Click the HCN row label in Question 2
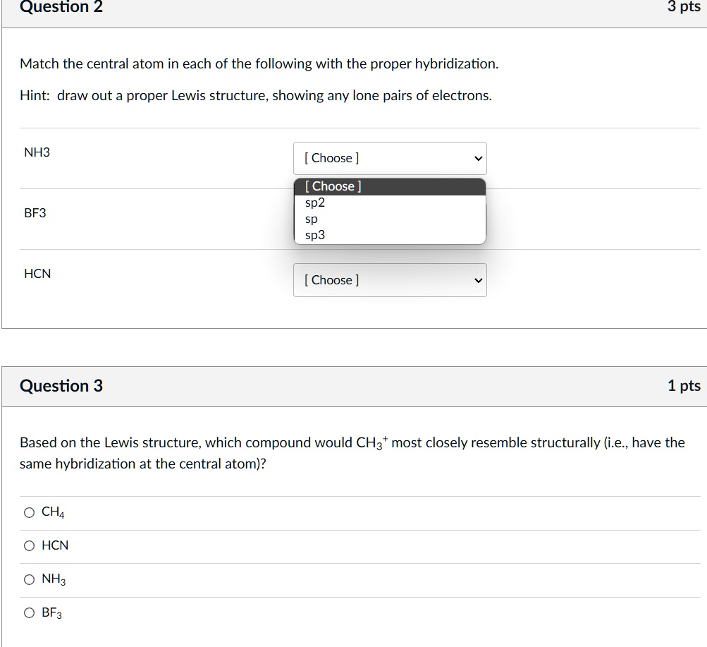 [37, 274]
